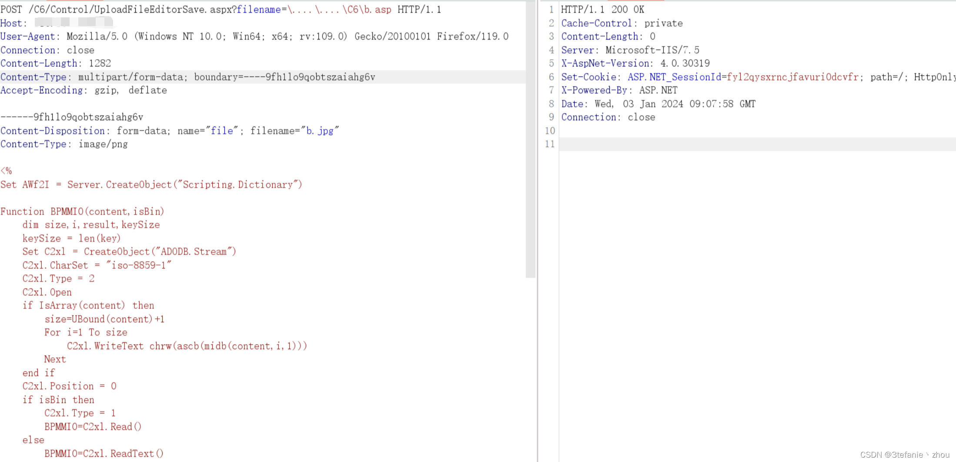Click the Set-Cookie ASP.NET_SessionId header line
956x462 pixels.
[758, 77]
